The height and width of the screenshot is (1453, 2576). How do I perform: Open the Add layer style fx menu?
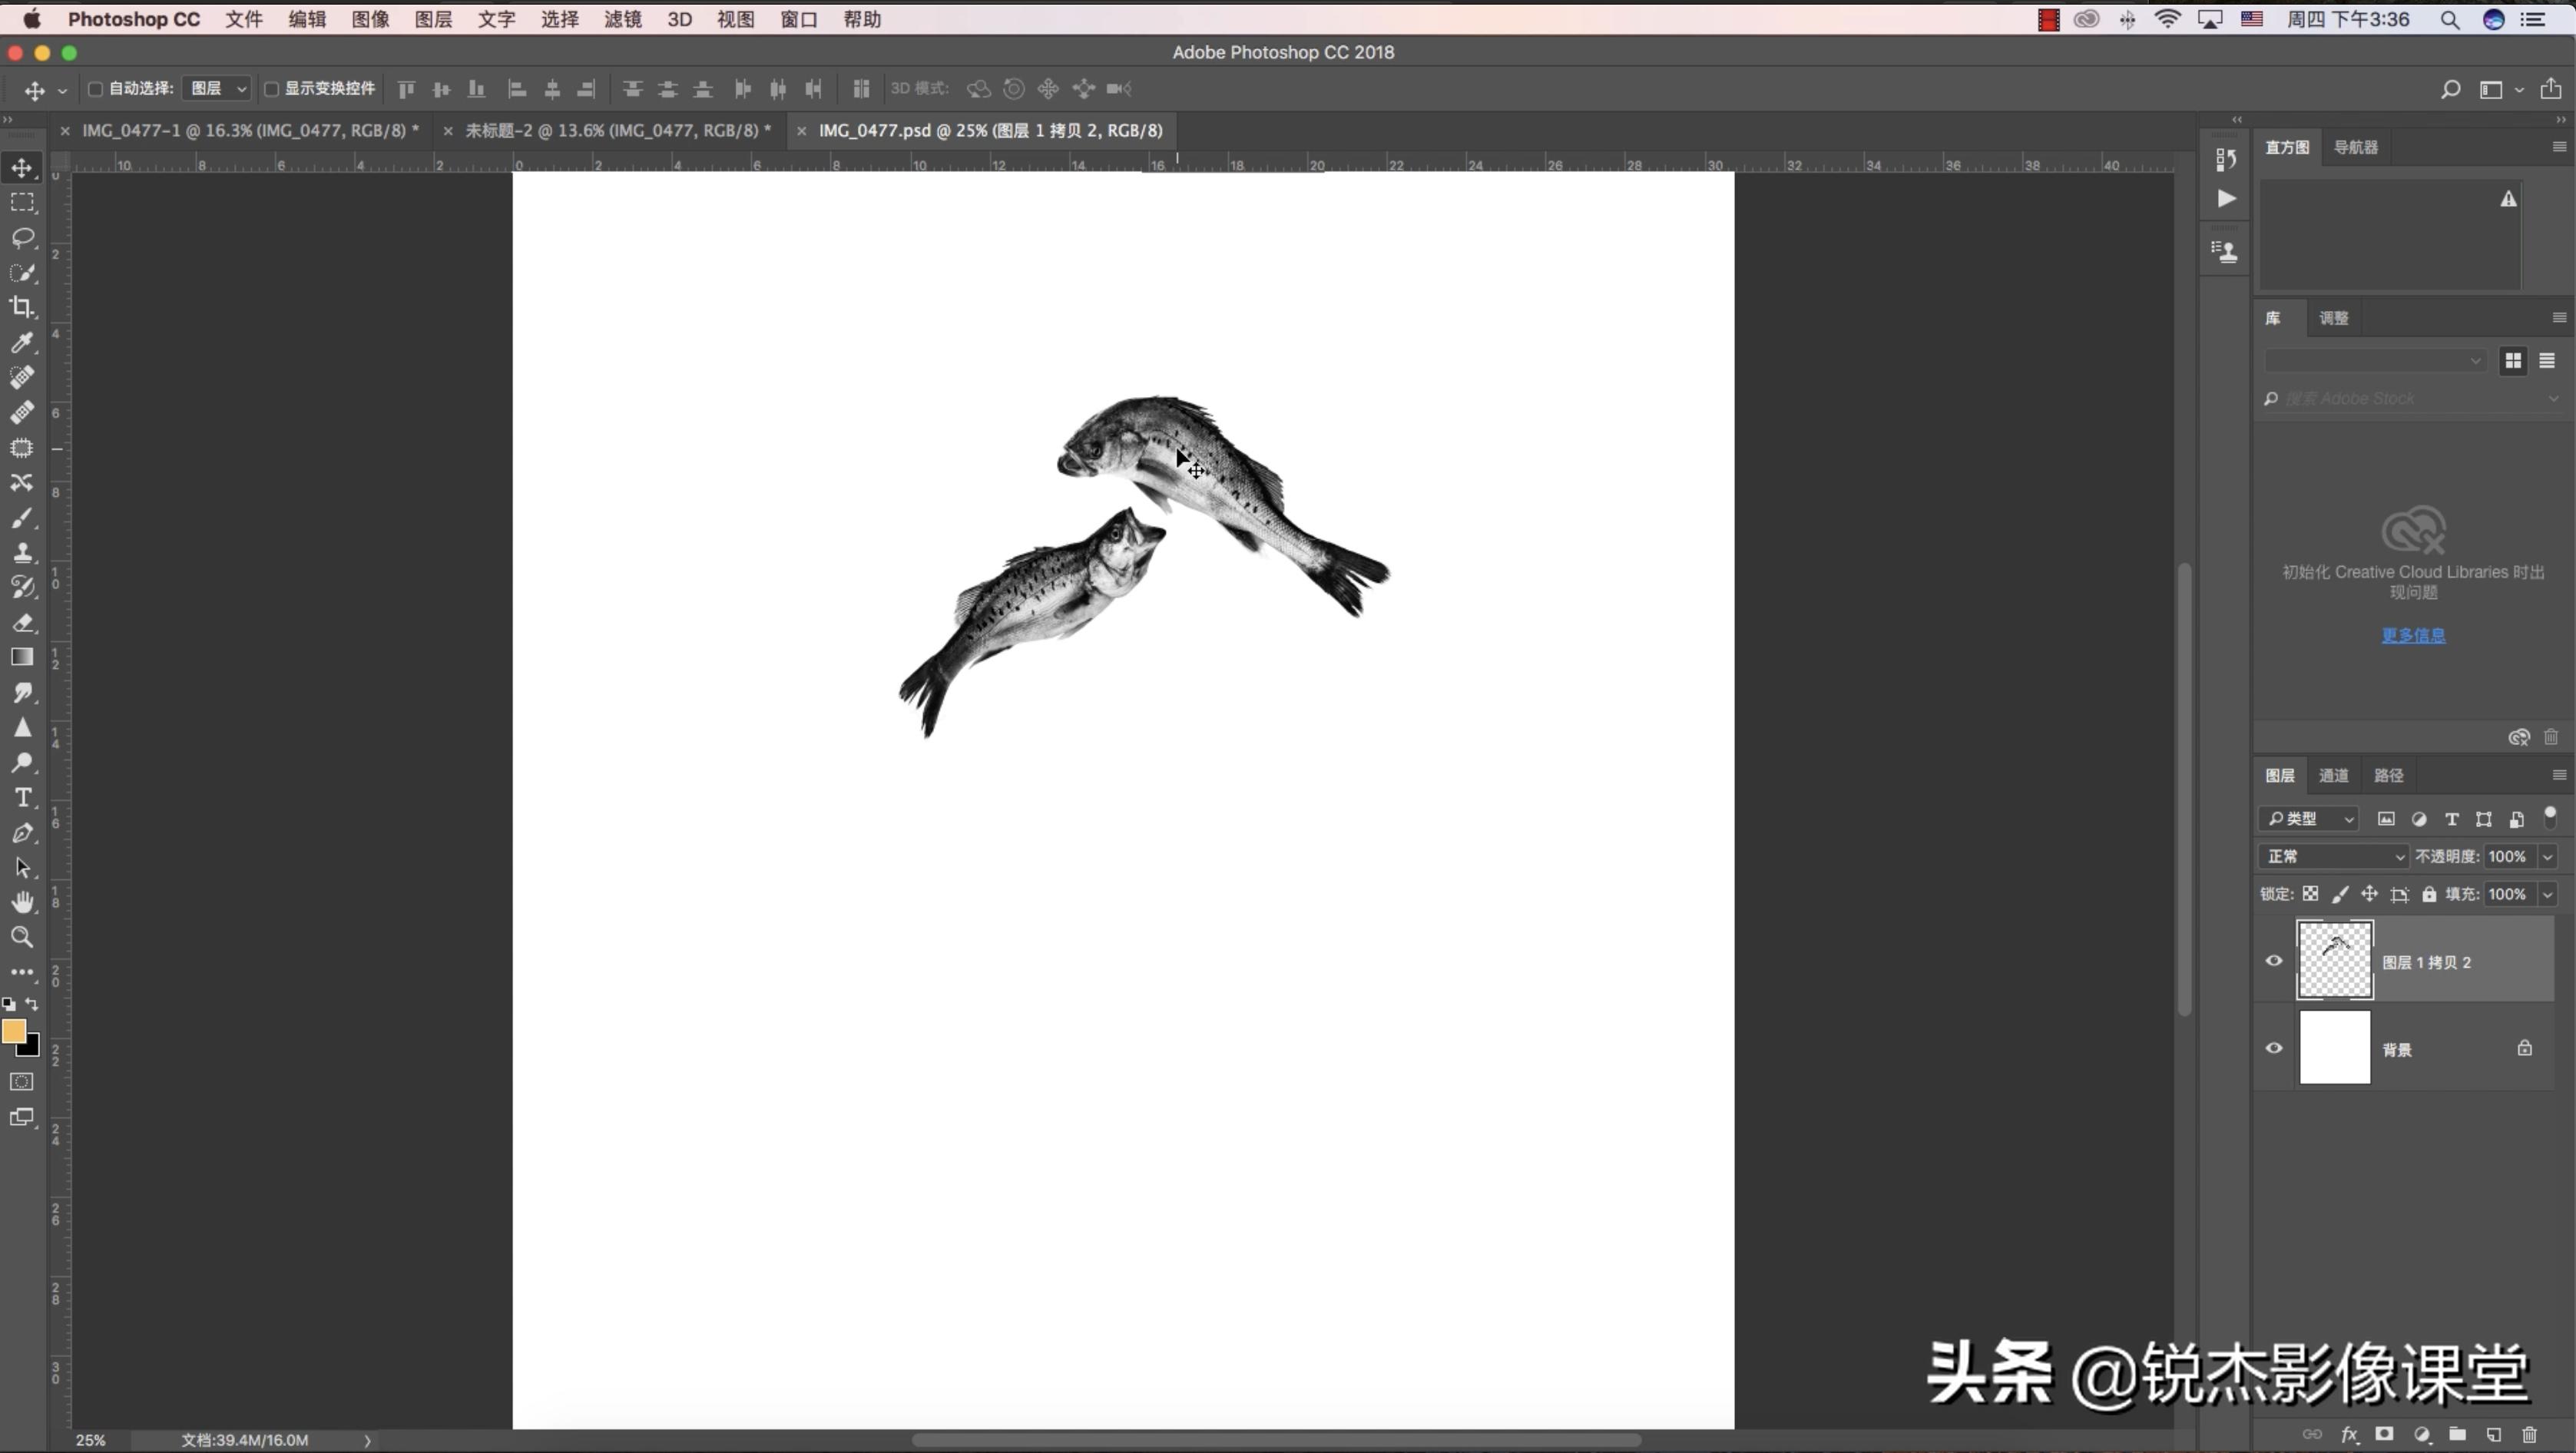[x=2350, y=1434]
